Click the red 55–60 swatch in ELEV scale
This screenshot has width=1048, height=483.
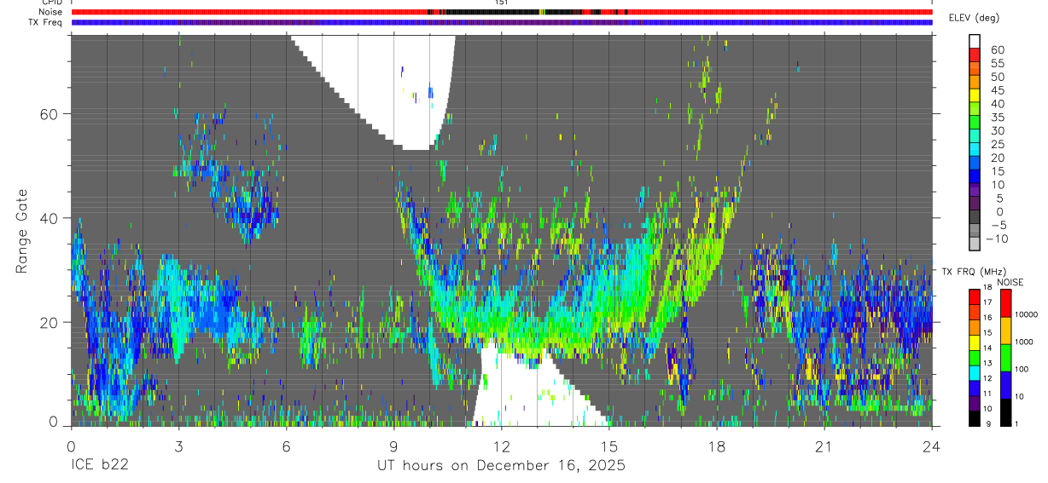(975, 55)
